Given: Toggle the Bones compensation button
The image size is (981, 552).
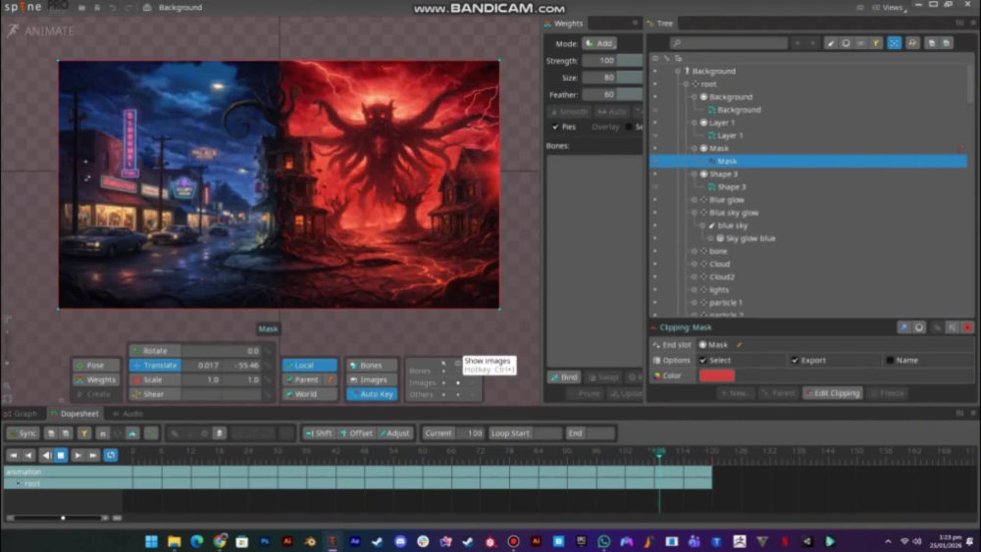Looking at the screenshot, I should 372,365.
